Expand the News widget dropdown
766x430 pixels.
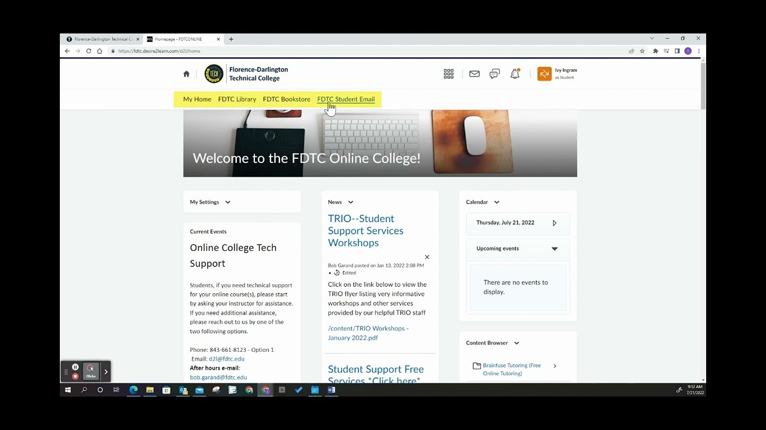pyautogui.click(x=351, y=202)
